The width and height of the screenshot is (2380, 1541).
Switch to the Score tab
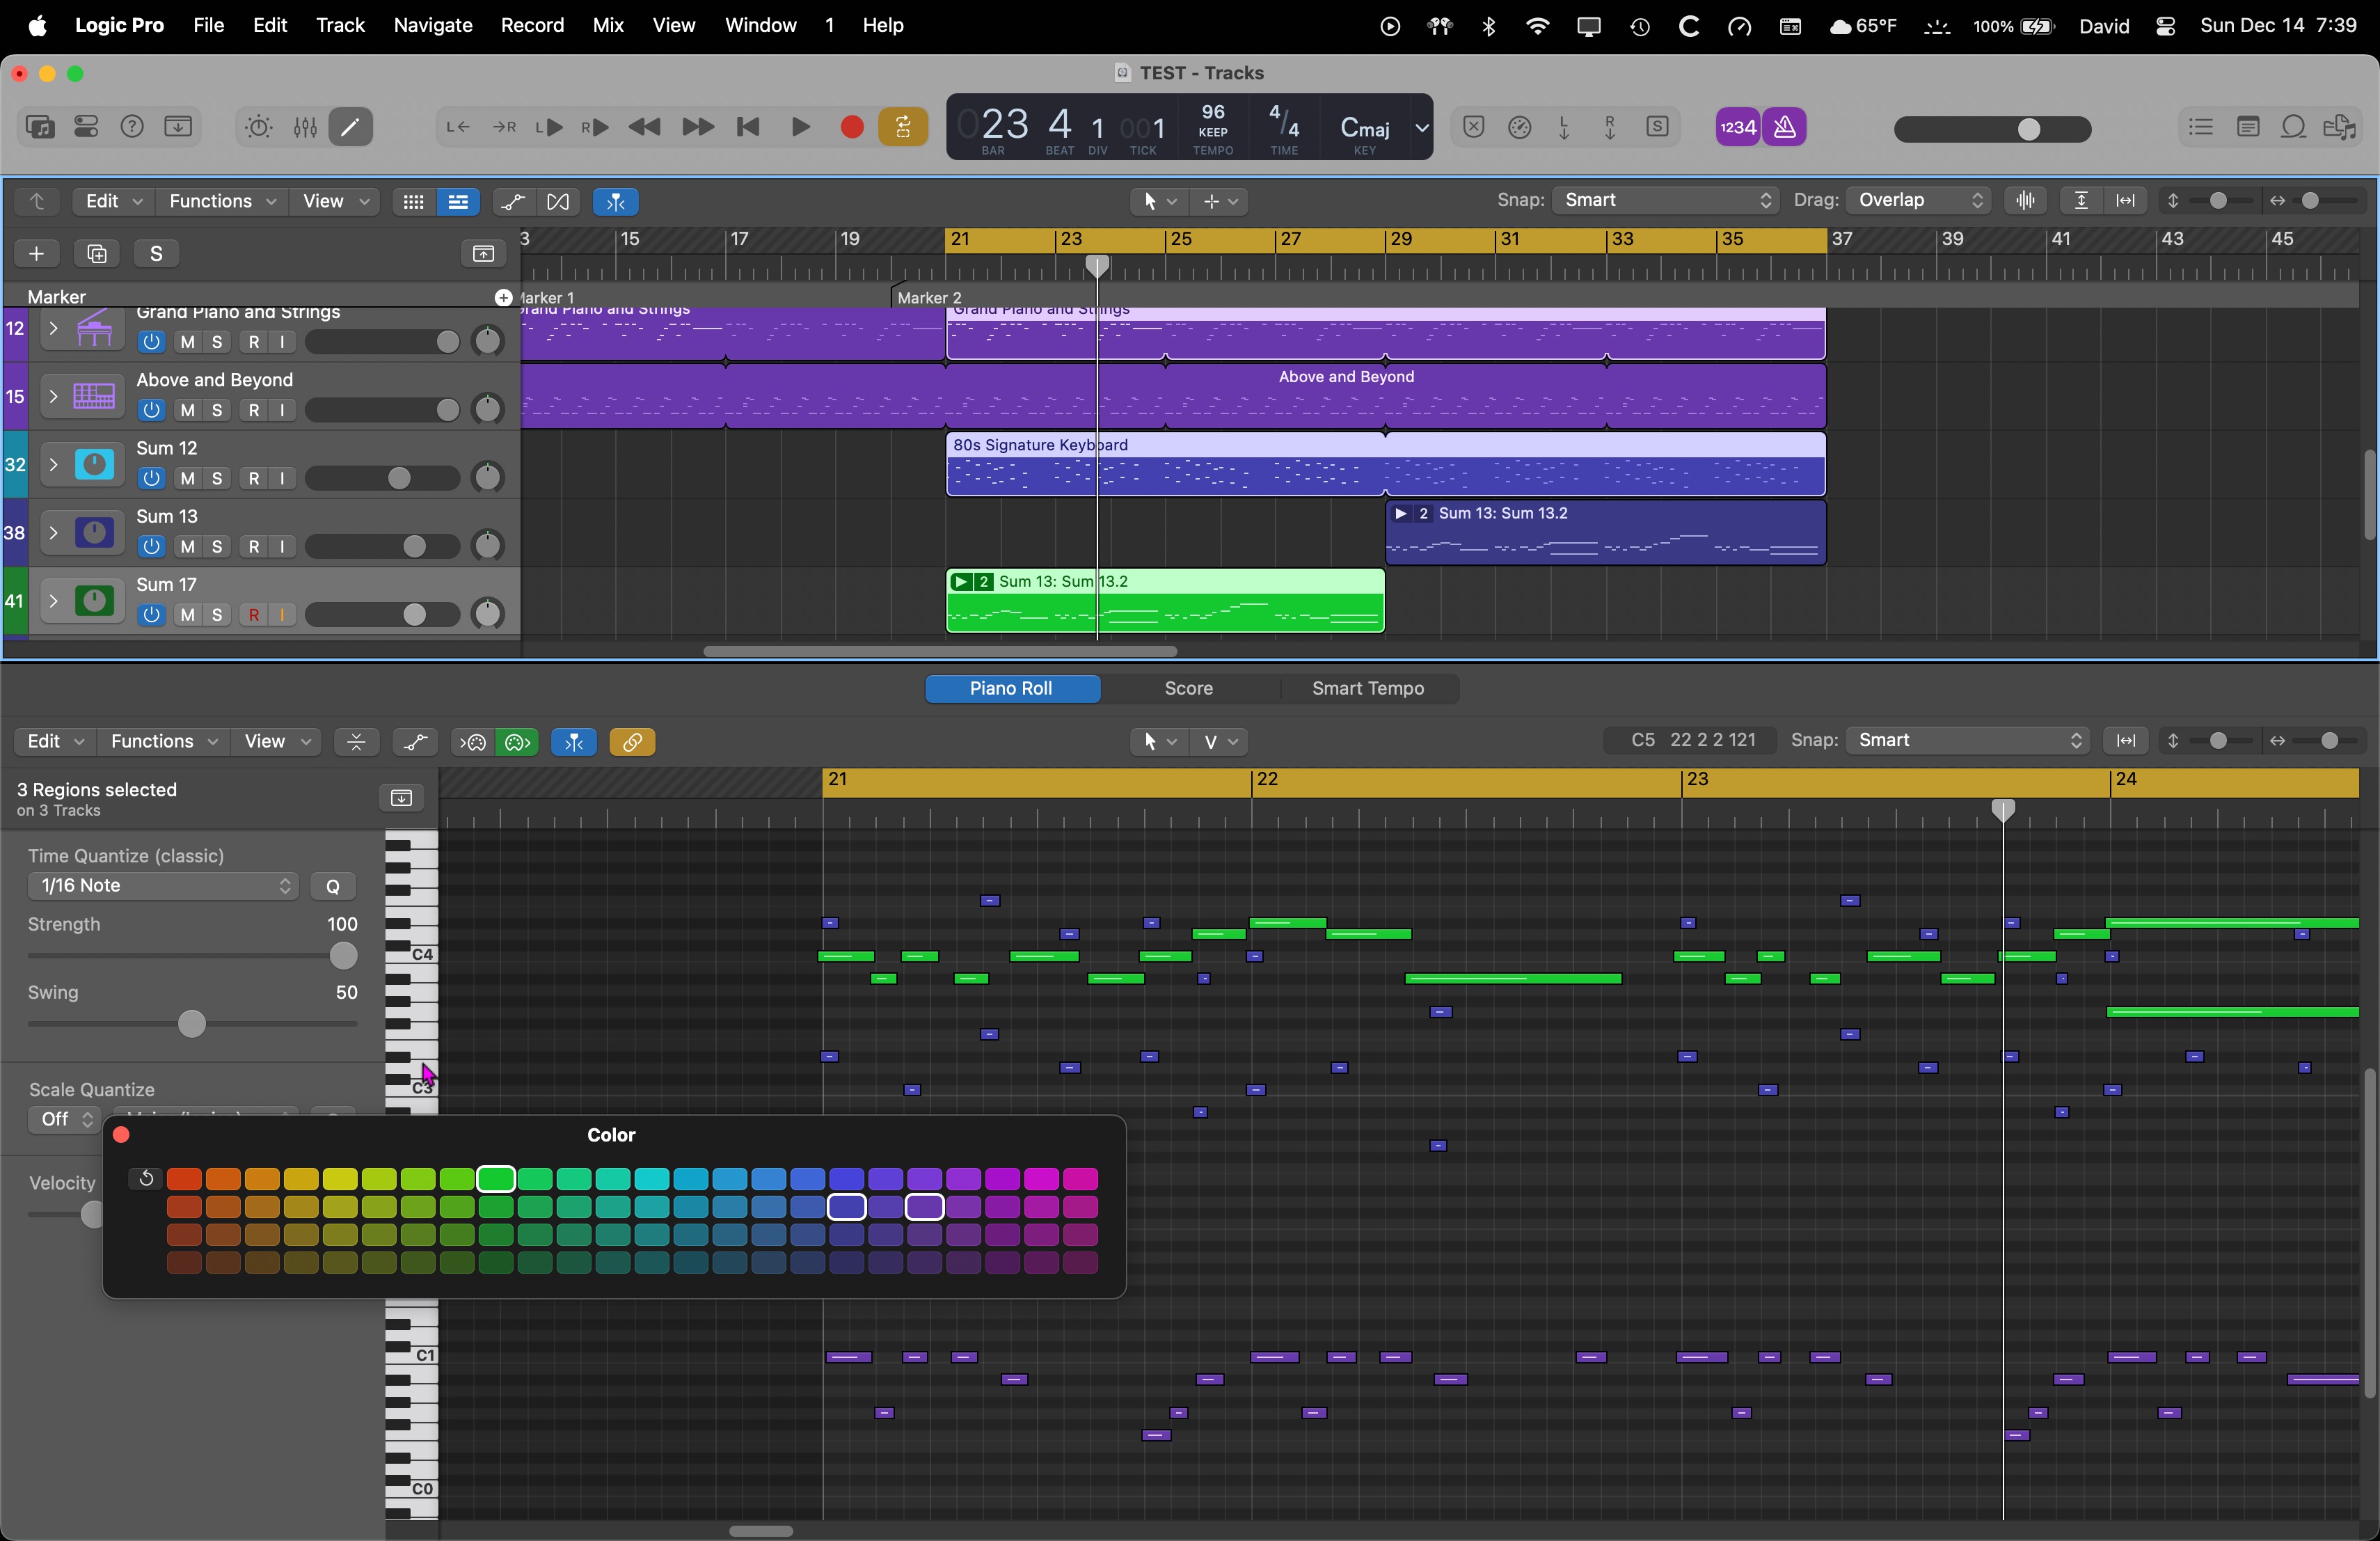pyautogui.click(x=1188, y=689)
